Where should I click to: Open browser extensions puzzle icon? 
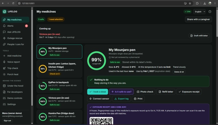click(x=197, y=3)
